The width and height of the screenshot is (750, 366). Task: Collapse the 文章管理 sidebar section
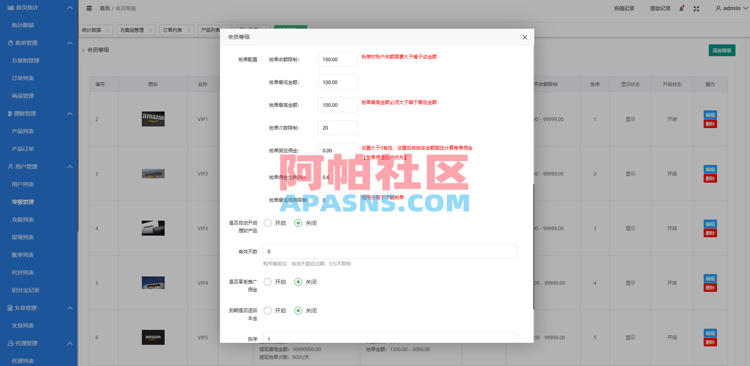tap(70, 308)
